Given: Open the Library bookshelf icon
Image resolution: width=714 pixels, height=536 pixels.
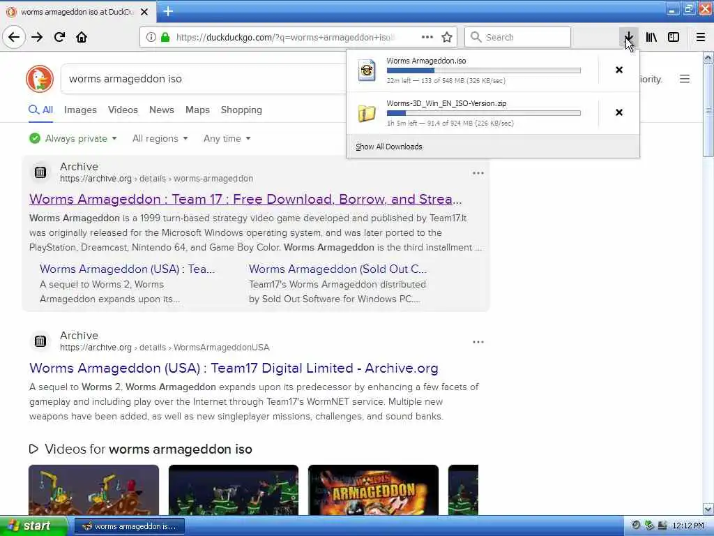Looking at the screenshot, I should 651,37.
